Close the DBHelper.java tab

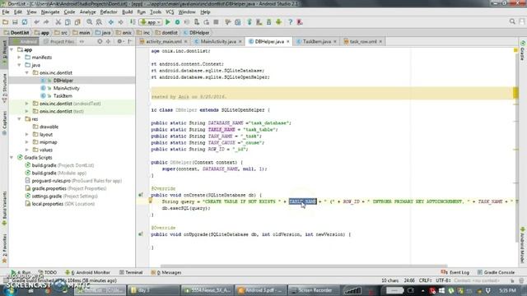pos(288,42)
